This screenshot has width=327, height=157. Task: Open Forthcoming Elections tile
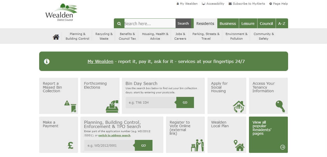point(100,96)
